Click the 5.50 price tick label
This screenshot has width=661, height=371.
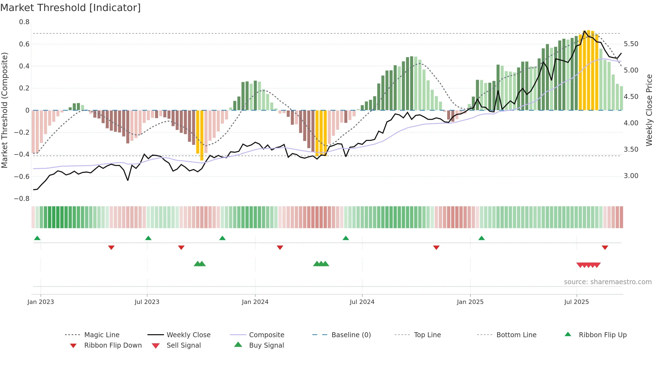[x=631, y=44]
